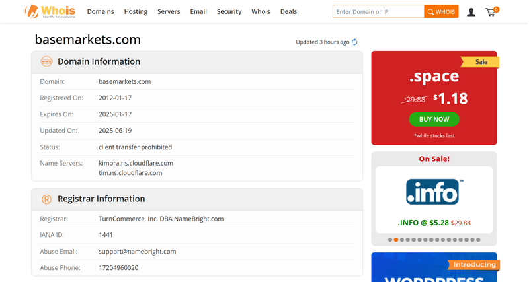Open the Domains menu

tap(101, 11)
